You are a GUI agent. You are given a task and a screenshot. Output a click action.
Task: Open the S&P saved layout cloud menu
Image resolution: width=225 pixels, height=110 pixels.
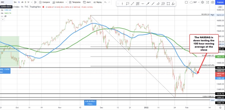[193, 2]
